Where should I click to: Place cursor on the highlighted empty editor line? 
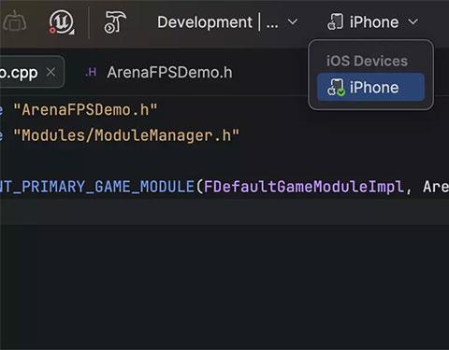[x=224, y=212]
